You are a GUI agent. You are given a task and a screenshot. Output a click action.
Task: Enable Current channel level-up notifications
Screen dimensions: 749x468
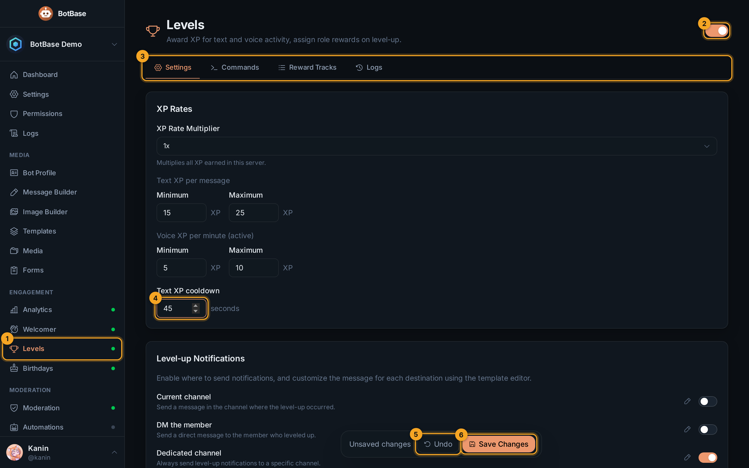tap(708, 401)
